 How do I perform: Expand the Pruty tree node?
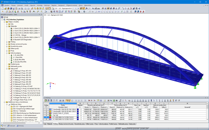pyautogui.click(x=7, y=51)
